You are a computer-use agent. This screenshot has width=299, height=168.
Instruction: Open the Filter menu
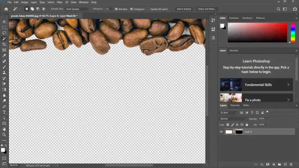[x=60, y=2]
